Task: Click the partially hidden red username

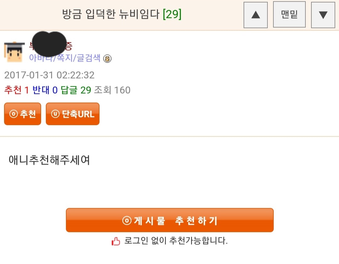Action: (51, 46)
